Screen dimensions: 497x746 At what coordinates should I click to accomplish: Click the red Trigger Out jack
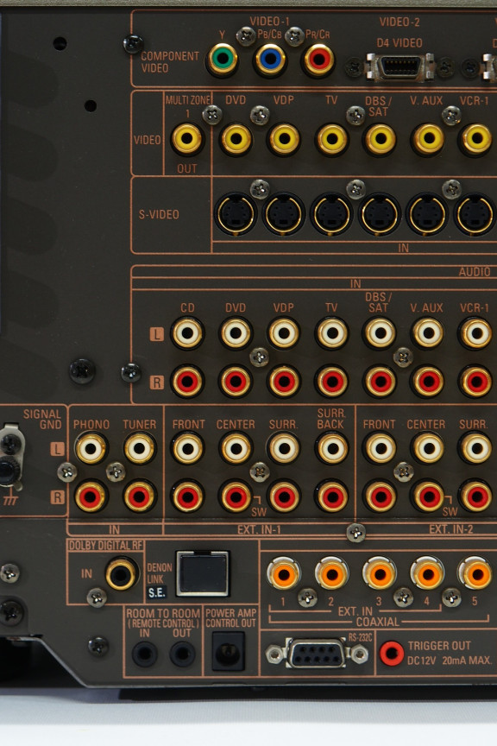[x=392, y=654]
